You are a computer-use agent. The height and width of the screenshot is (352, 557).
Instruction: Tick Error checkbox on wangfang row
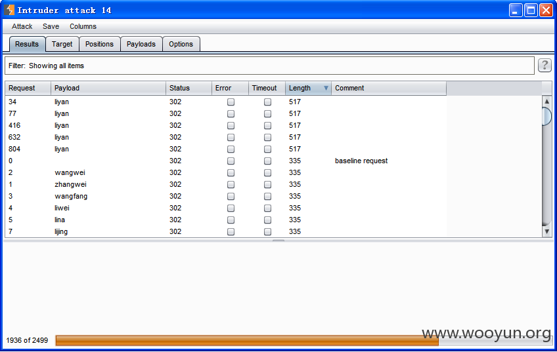[x=231, y=197]
